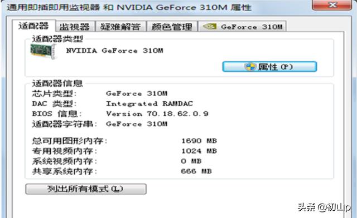The image size is (357, 218).
Task: Click the graphics card adapter icon
Action: 44,51
